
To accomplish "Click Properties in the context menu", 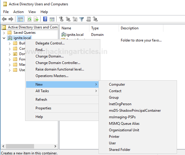I will click(x=43, y=108).
